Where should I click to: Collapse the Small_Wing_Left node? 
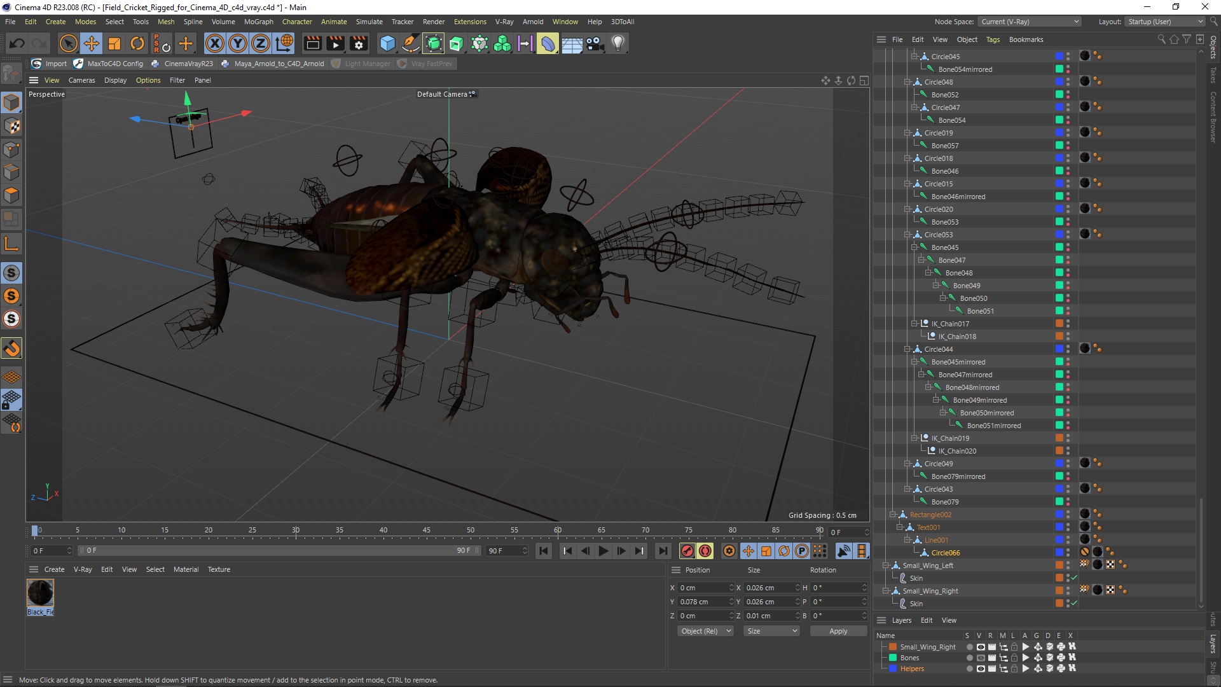click(x=885, y=566)
